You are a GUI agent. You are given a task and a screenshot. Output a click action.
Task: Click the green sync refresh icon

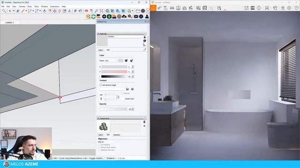(93, 17)
